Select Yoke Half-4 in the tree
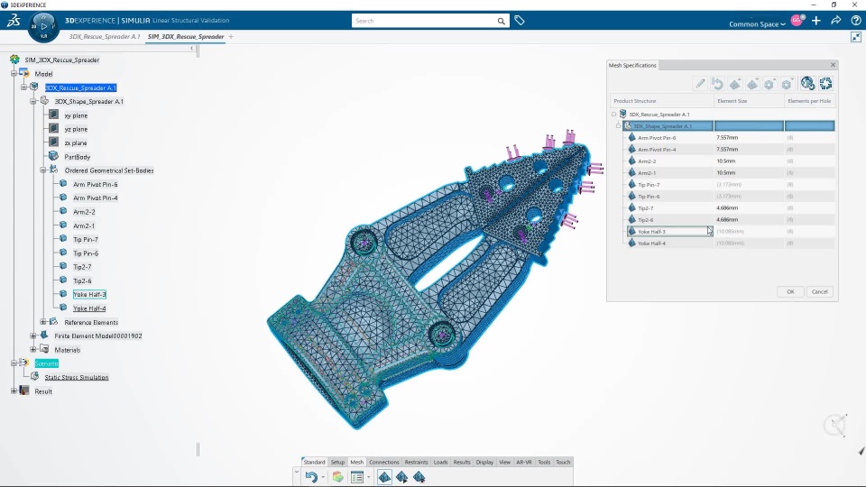The width and height of the screenshot is (866, 487). click(89, 308)
